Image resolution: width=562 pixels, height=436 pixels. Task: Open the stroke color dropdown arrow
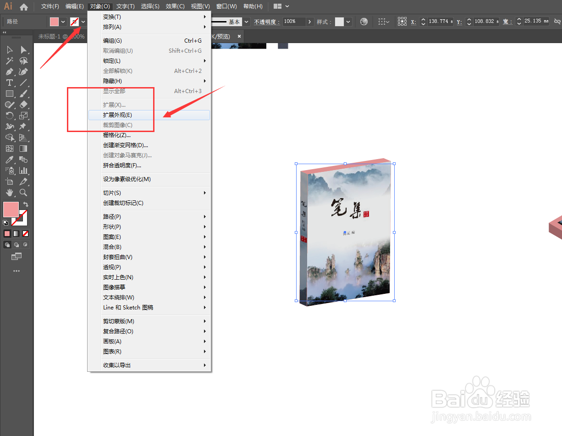[x=83, y=22]
